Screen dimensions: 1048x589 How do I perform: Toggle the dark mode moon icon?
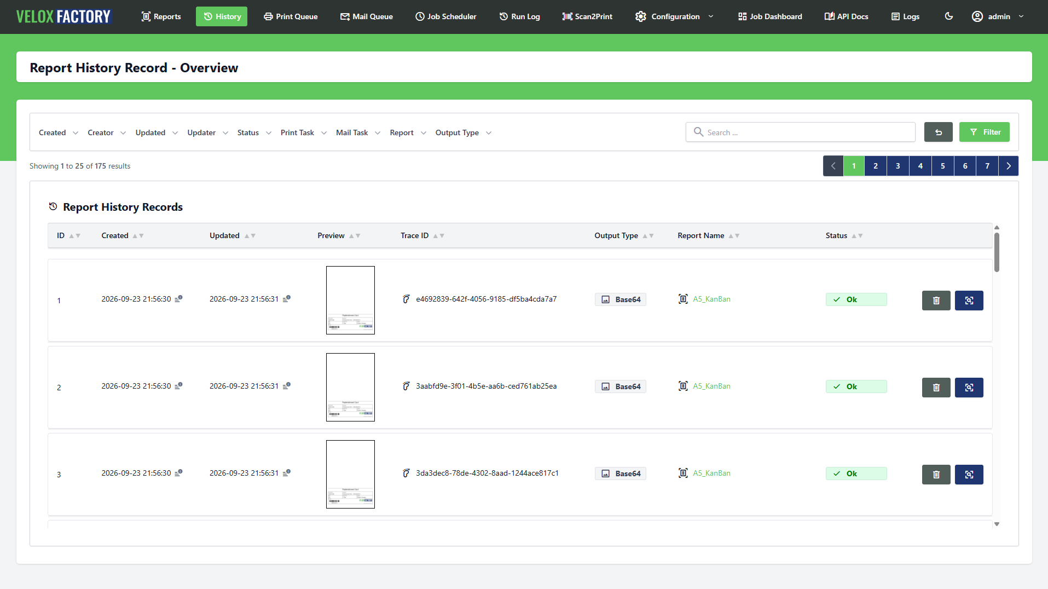click(x=949, y=16)
